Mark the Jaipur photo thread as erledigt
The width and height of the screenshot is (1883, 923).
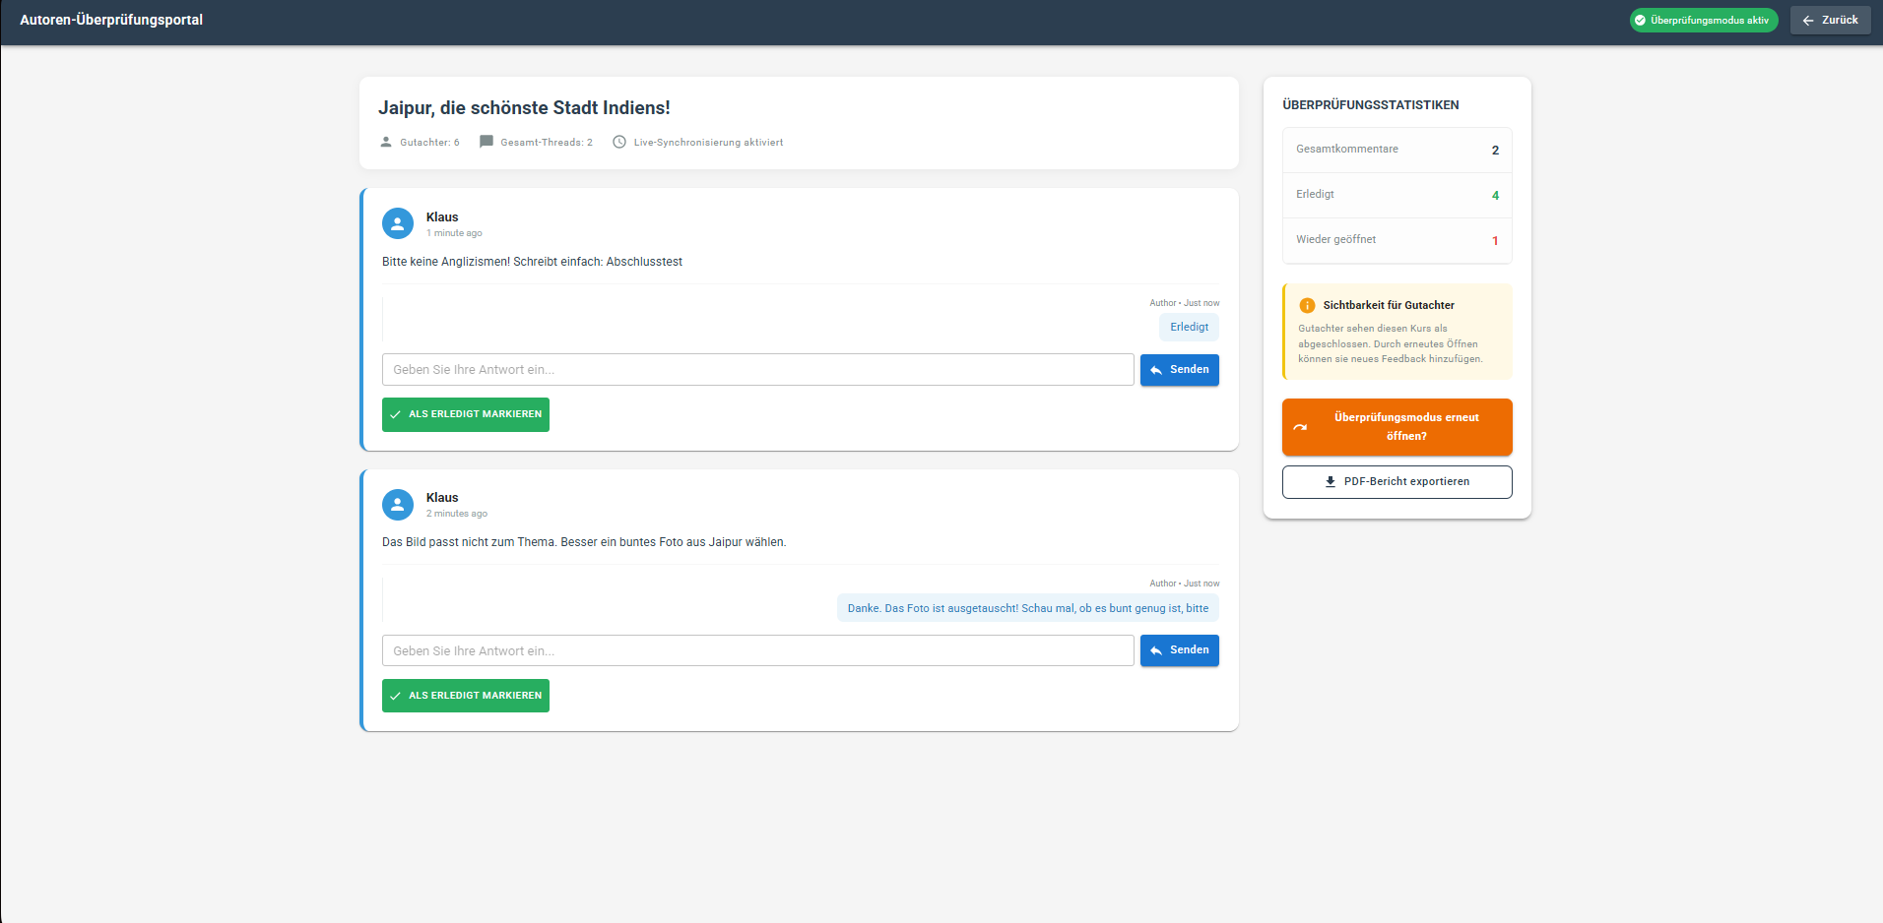coord(466,696)
